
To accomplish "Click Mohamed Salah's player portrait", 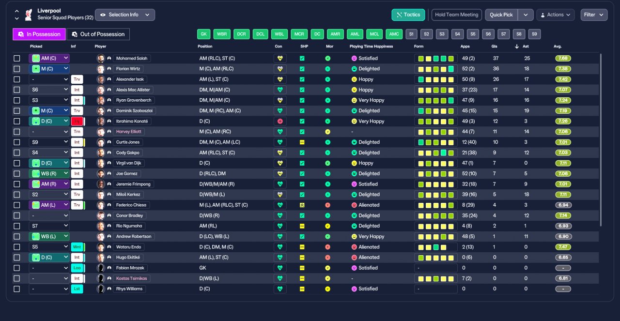I will pyautogui.click(x=101, y=58).
